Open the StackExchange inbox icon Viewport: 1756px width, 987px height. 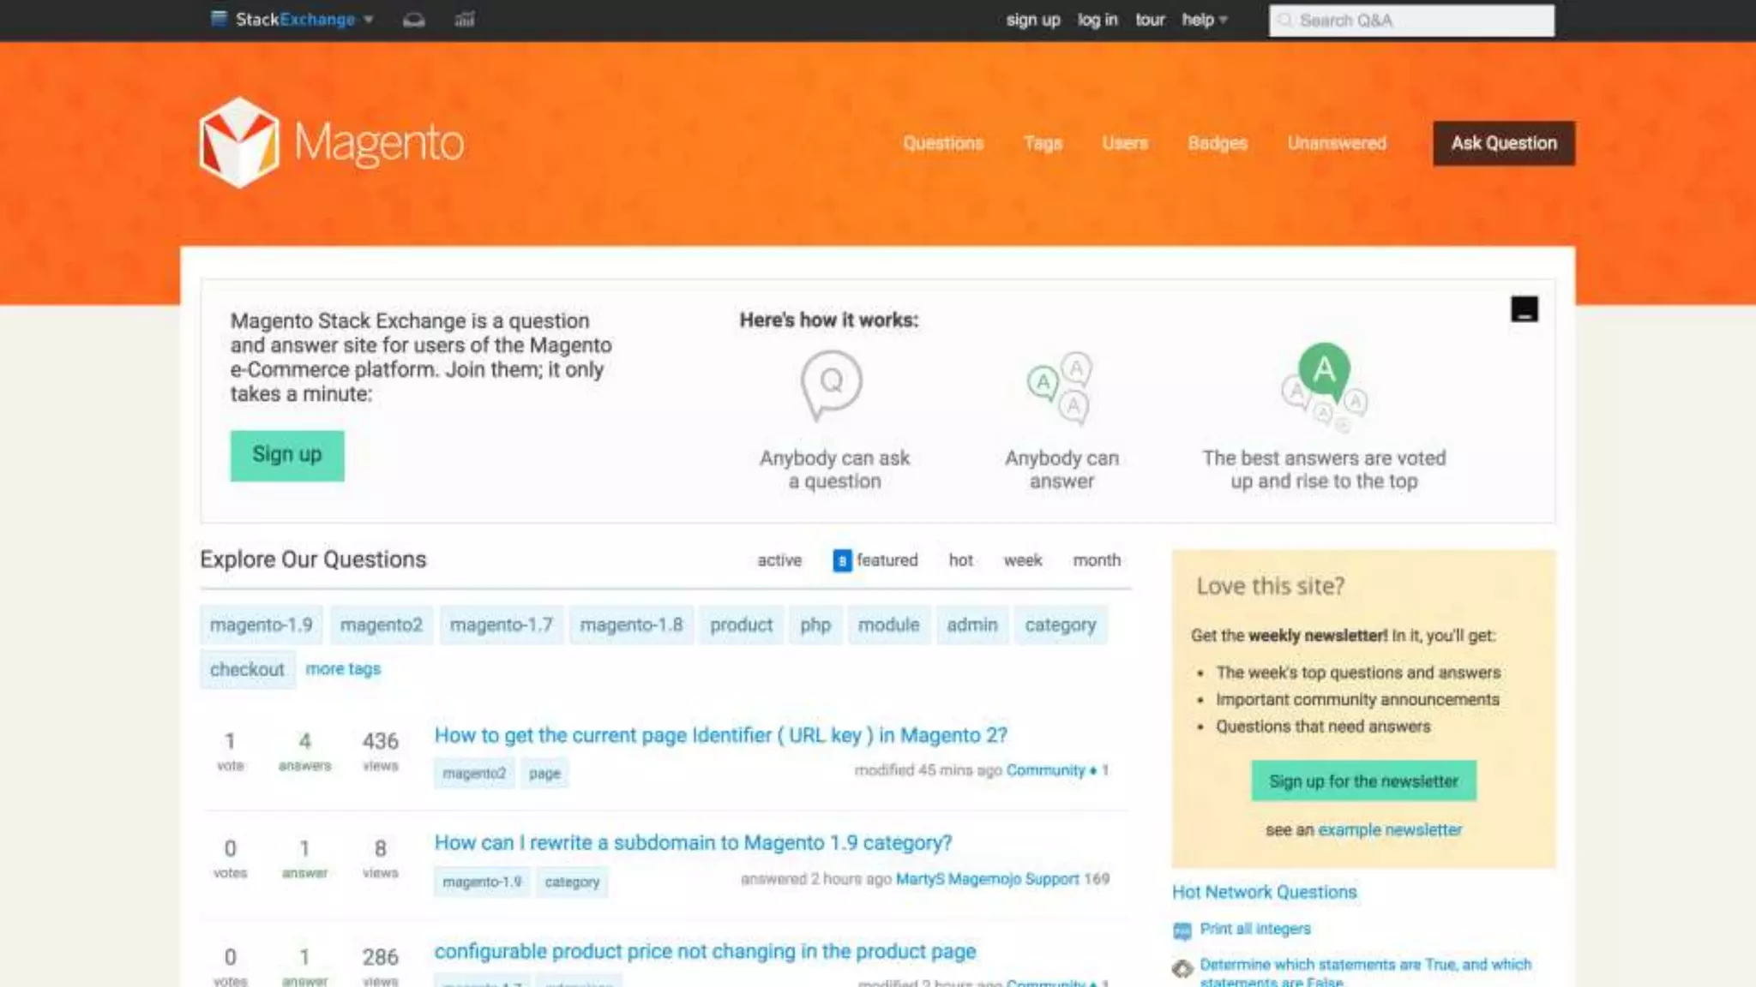(413, 20)
